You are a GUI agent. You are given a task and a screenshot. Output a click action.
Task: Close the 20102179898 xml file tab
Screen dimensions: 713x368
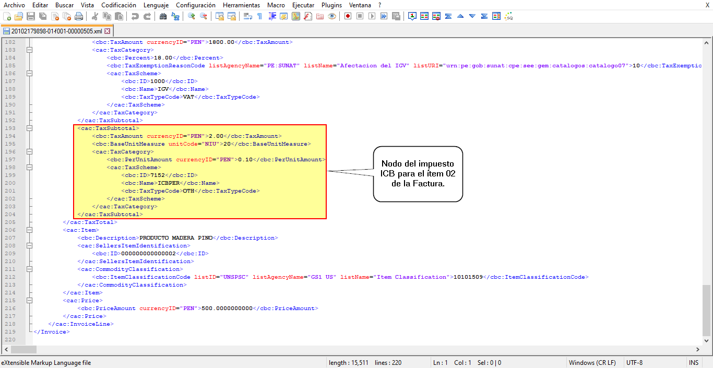(108, 31)
